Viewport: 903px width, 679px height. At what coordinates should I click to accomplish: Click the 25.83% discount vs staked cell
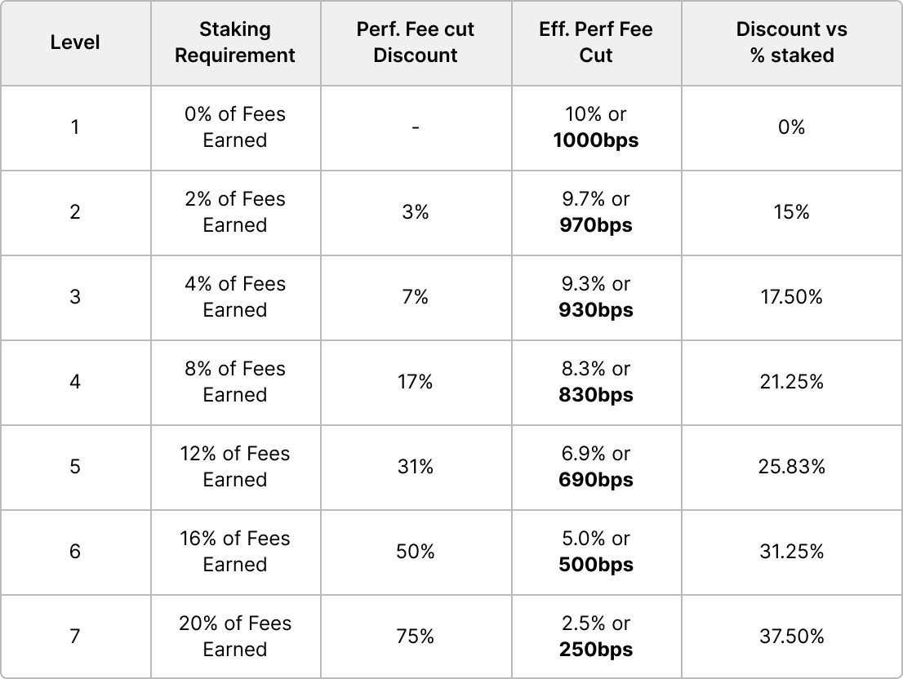pyautogui.click(x=791, y=467)
